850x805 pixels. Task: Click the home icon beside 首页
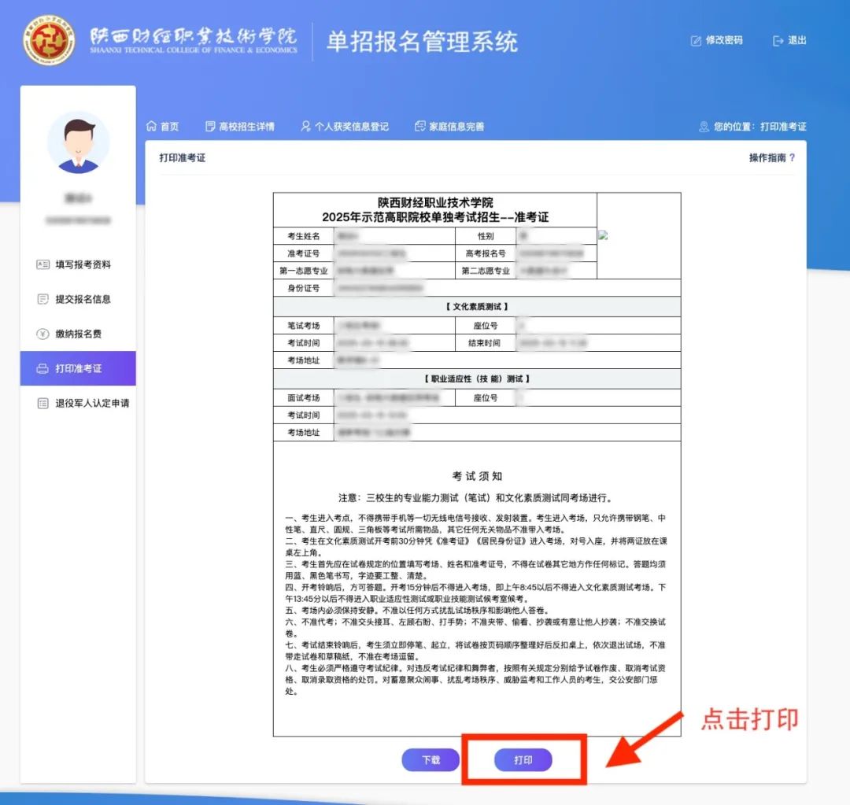(152, 127)
